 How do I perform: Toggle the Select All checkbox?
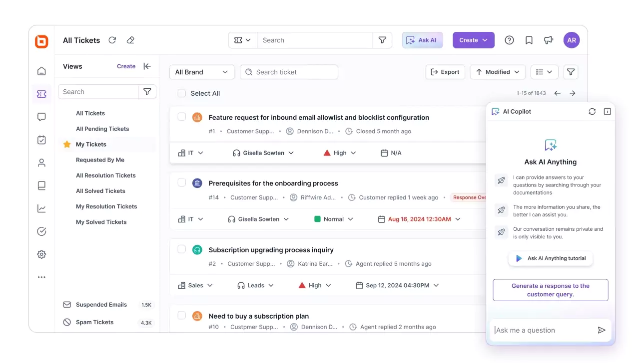point(181,93)
